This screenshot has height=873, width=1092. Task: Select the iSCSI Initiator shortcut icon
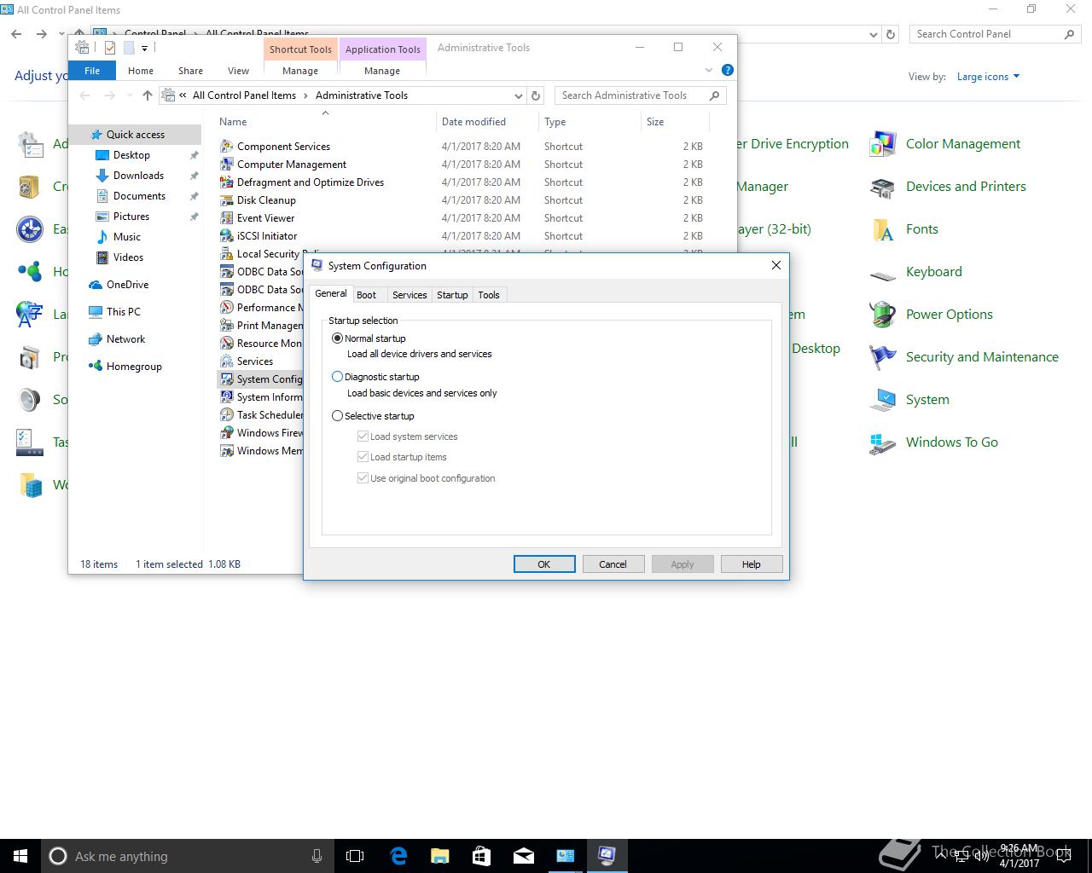coord(227,236)
